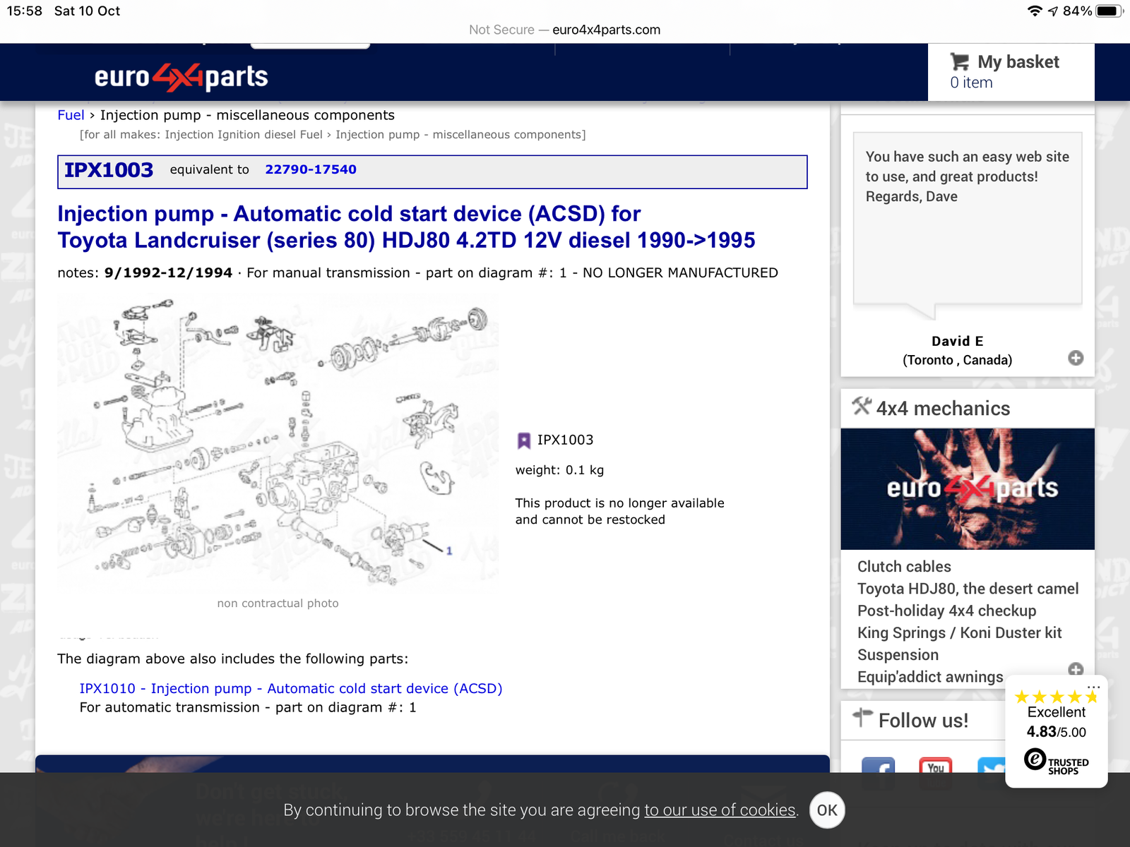Open part number 22790-17540 link

tap(311, 169)
